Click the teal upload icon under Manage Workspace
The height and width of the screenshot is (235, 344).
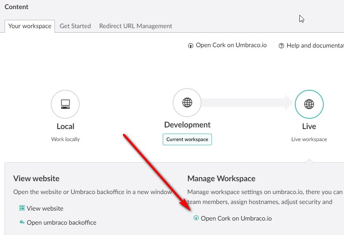196,218
